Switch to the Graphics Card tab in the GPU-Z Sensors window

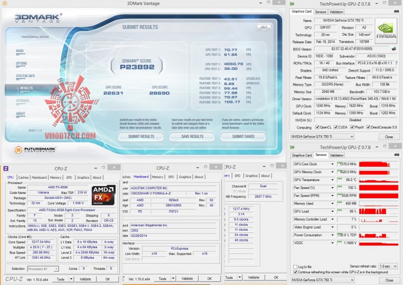click(302, 155)
